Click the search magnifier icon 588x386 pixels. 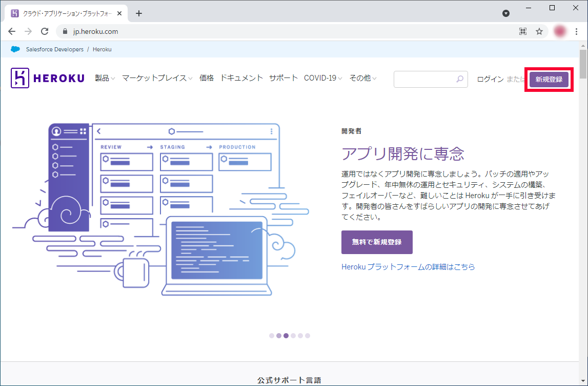click(460, 79)
